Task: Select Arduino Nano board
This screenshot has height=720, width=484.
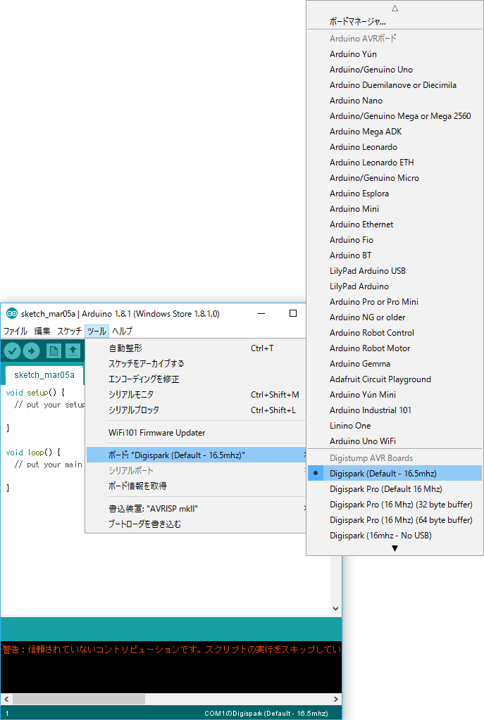Action: (395, 101)
